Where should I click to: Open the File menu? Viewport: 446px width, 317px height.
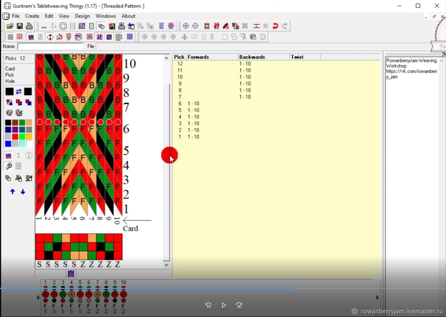click(16, 16)
